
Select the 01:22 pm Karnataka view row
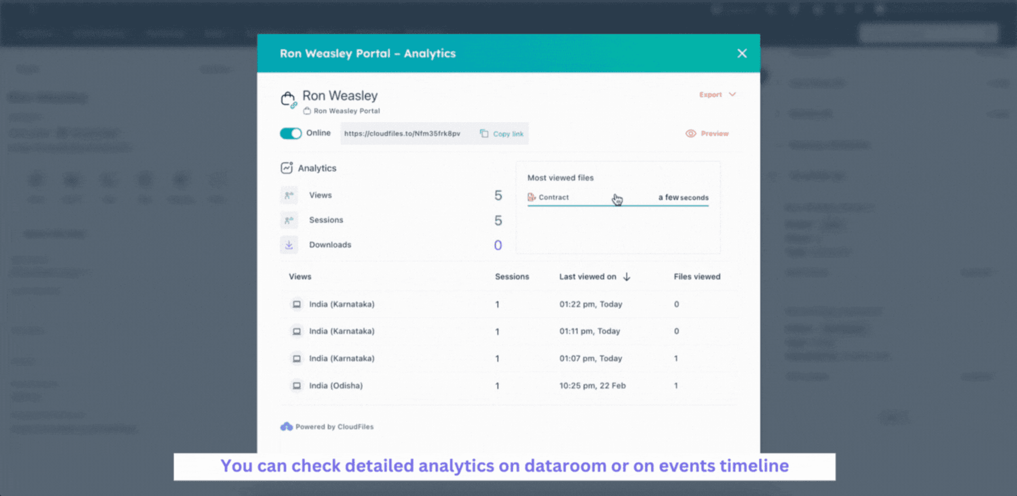click(x=510, y=304)
